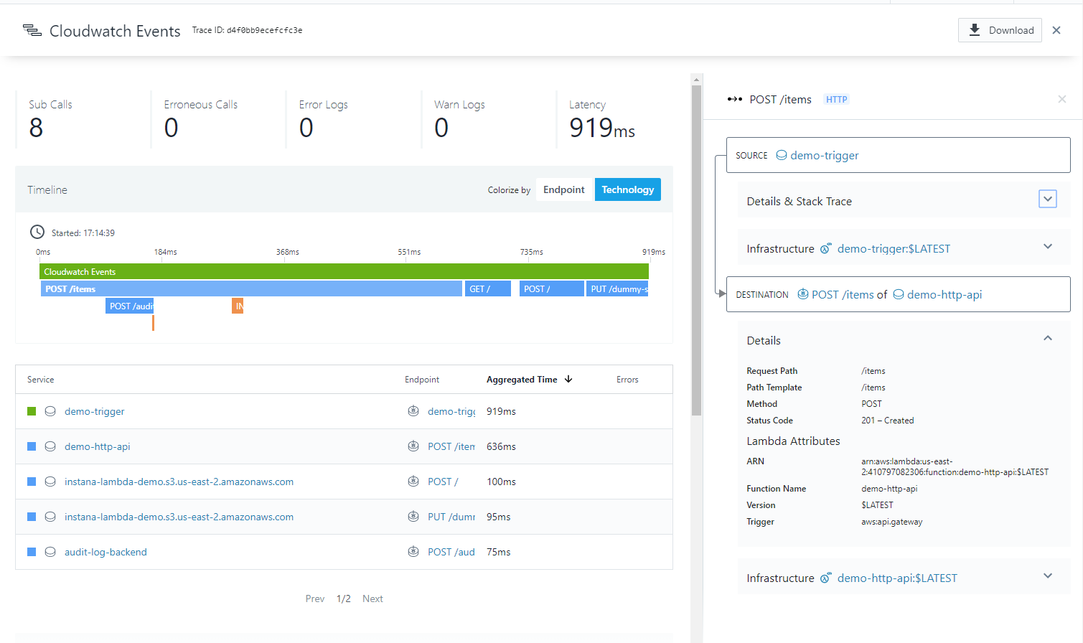
Task: Collapse the Details section chevron
Action: pos(1048,338)
